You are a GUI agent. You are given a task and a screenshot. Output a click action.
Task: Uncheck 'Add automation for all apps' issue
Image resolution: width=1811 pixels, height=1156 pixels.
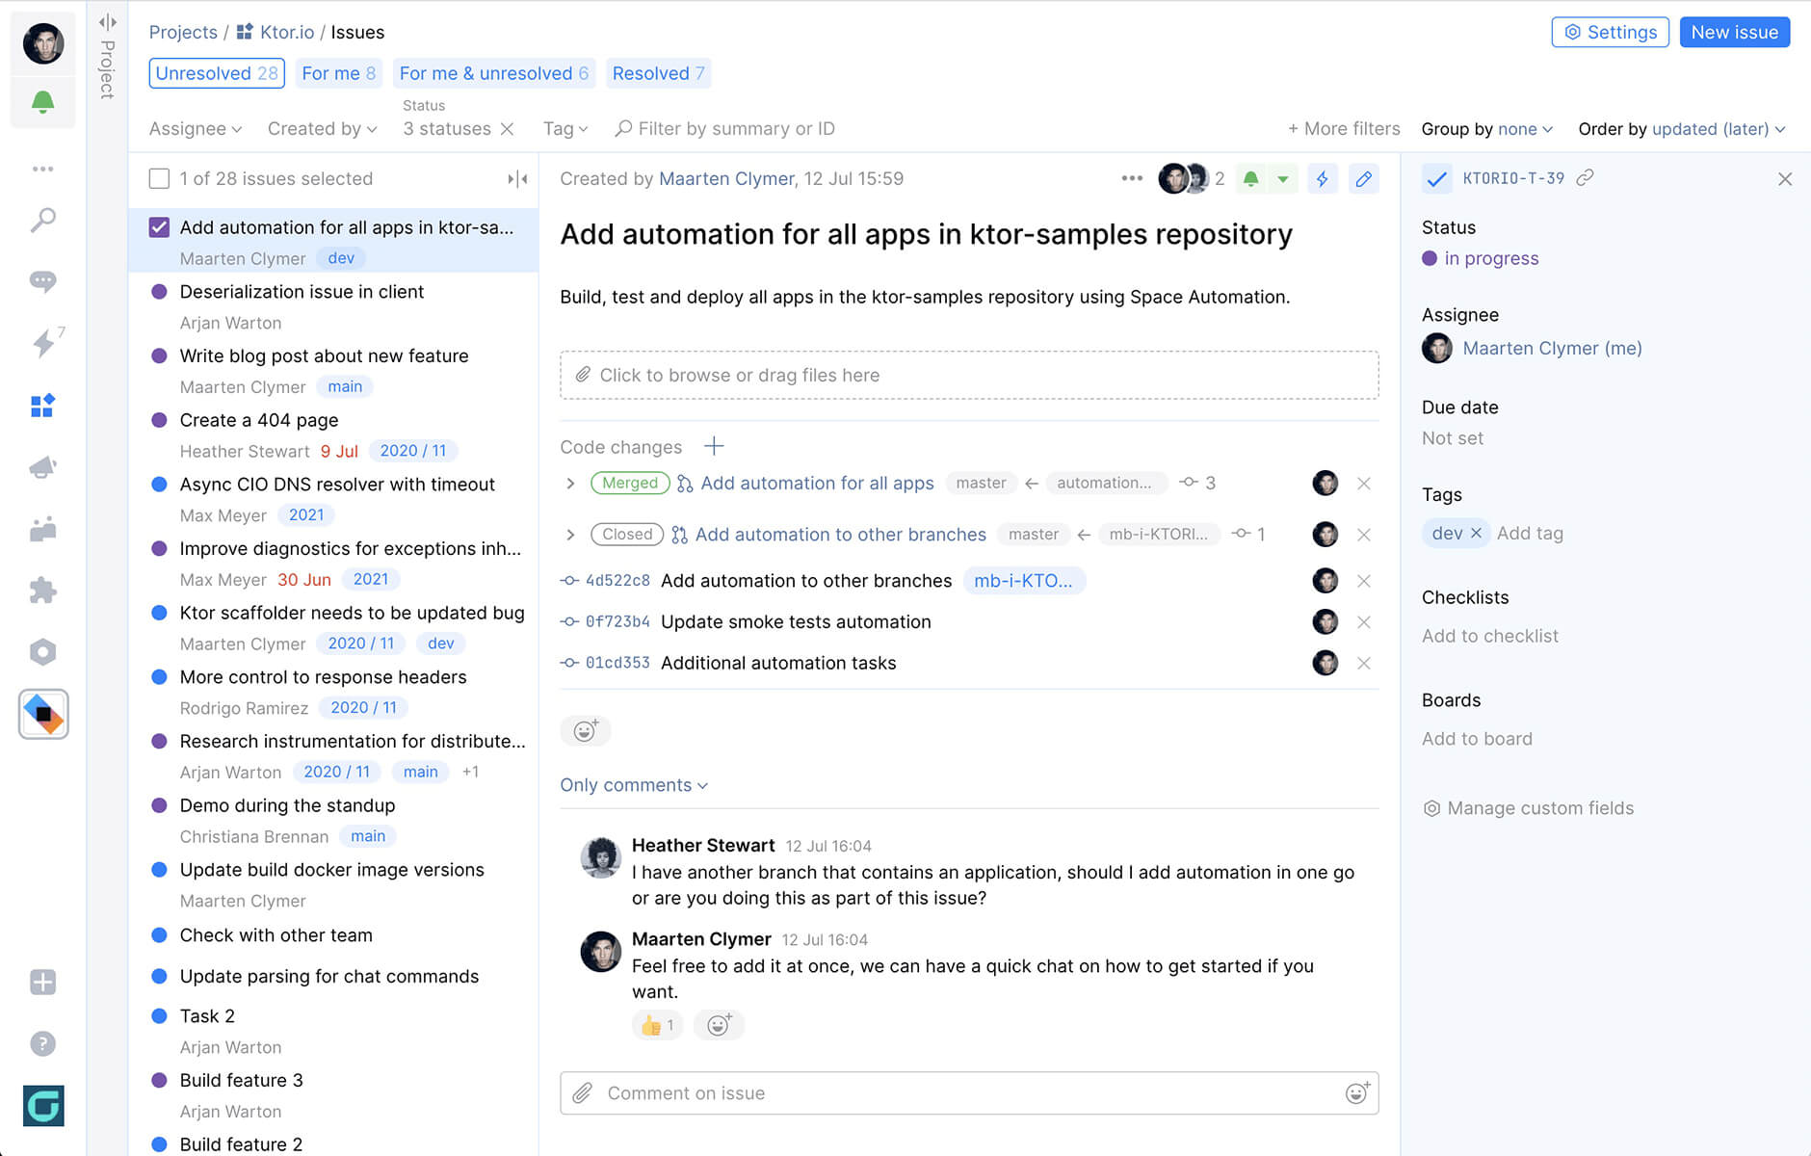pyautogui.click(x=159, y=227)
